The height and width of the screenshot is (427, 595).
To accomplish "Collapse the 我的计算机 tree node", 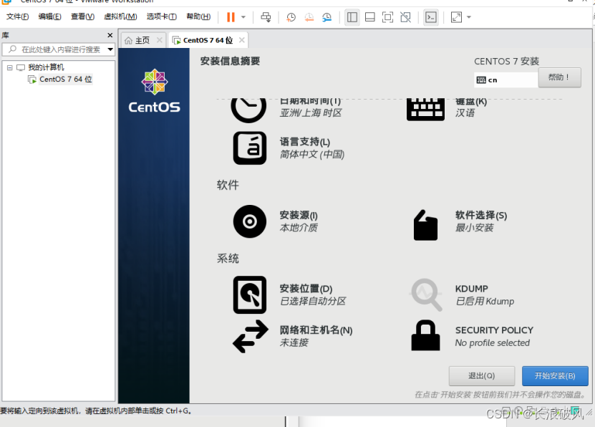I will pos(10,67).
